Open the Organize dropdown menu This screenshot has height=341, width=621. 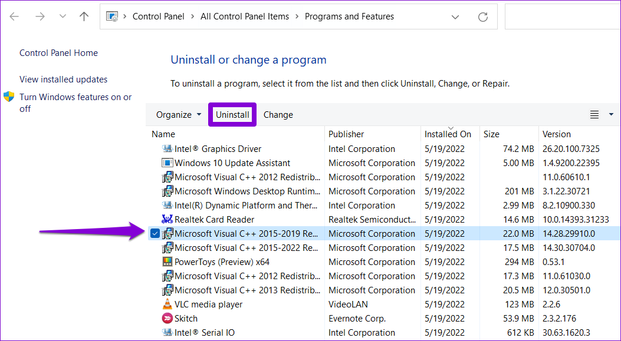coord(179,115)
